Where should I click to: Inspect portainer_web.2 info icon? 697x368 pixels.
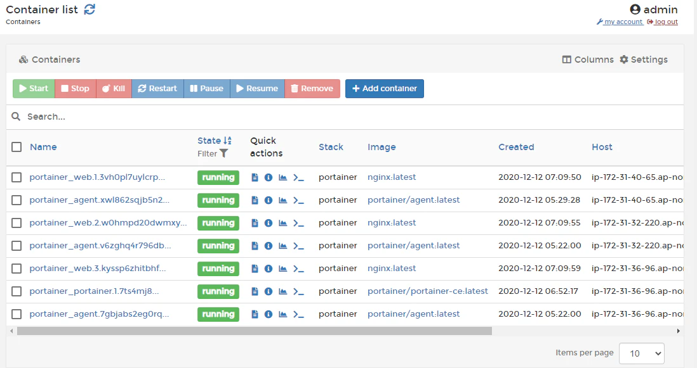(269, 223)
